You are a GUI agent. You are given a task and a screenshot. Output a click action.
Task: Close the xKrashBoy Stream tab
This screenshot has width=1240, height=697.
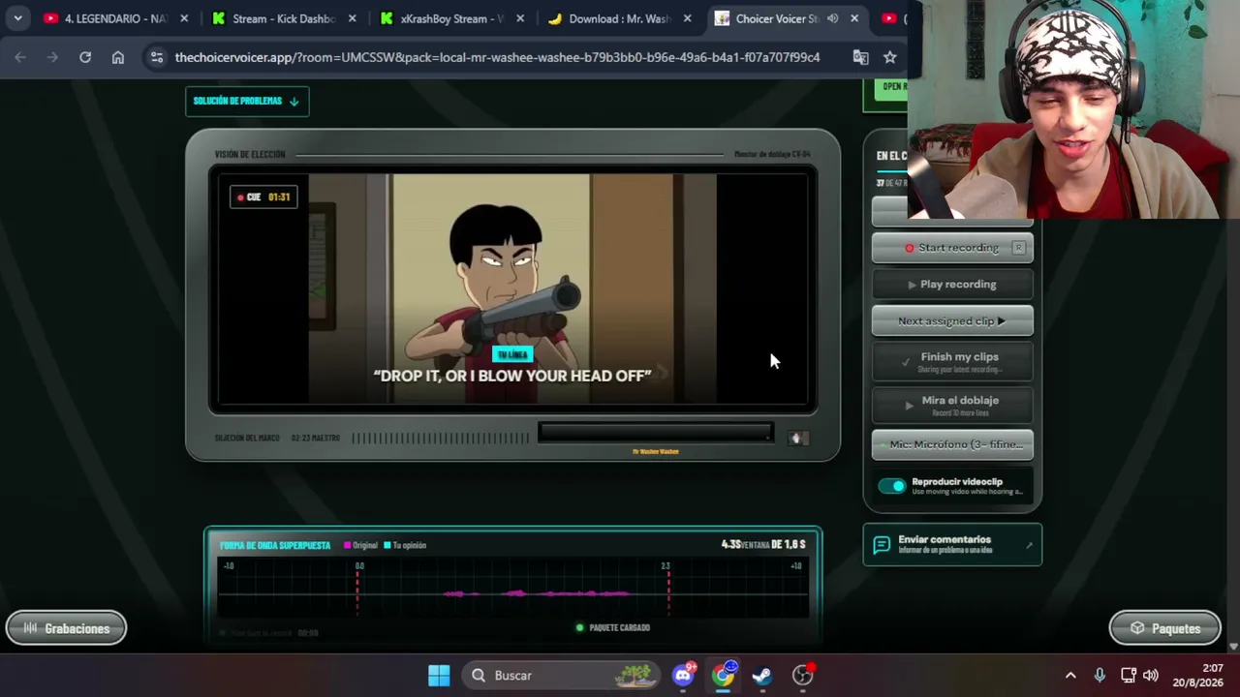click(x=520, y=18)
